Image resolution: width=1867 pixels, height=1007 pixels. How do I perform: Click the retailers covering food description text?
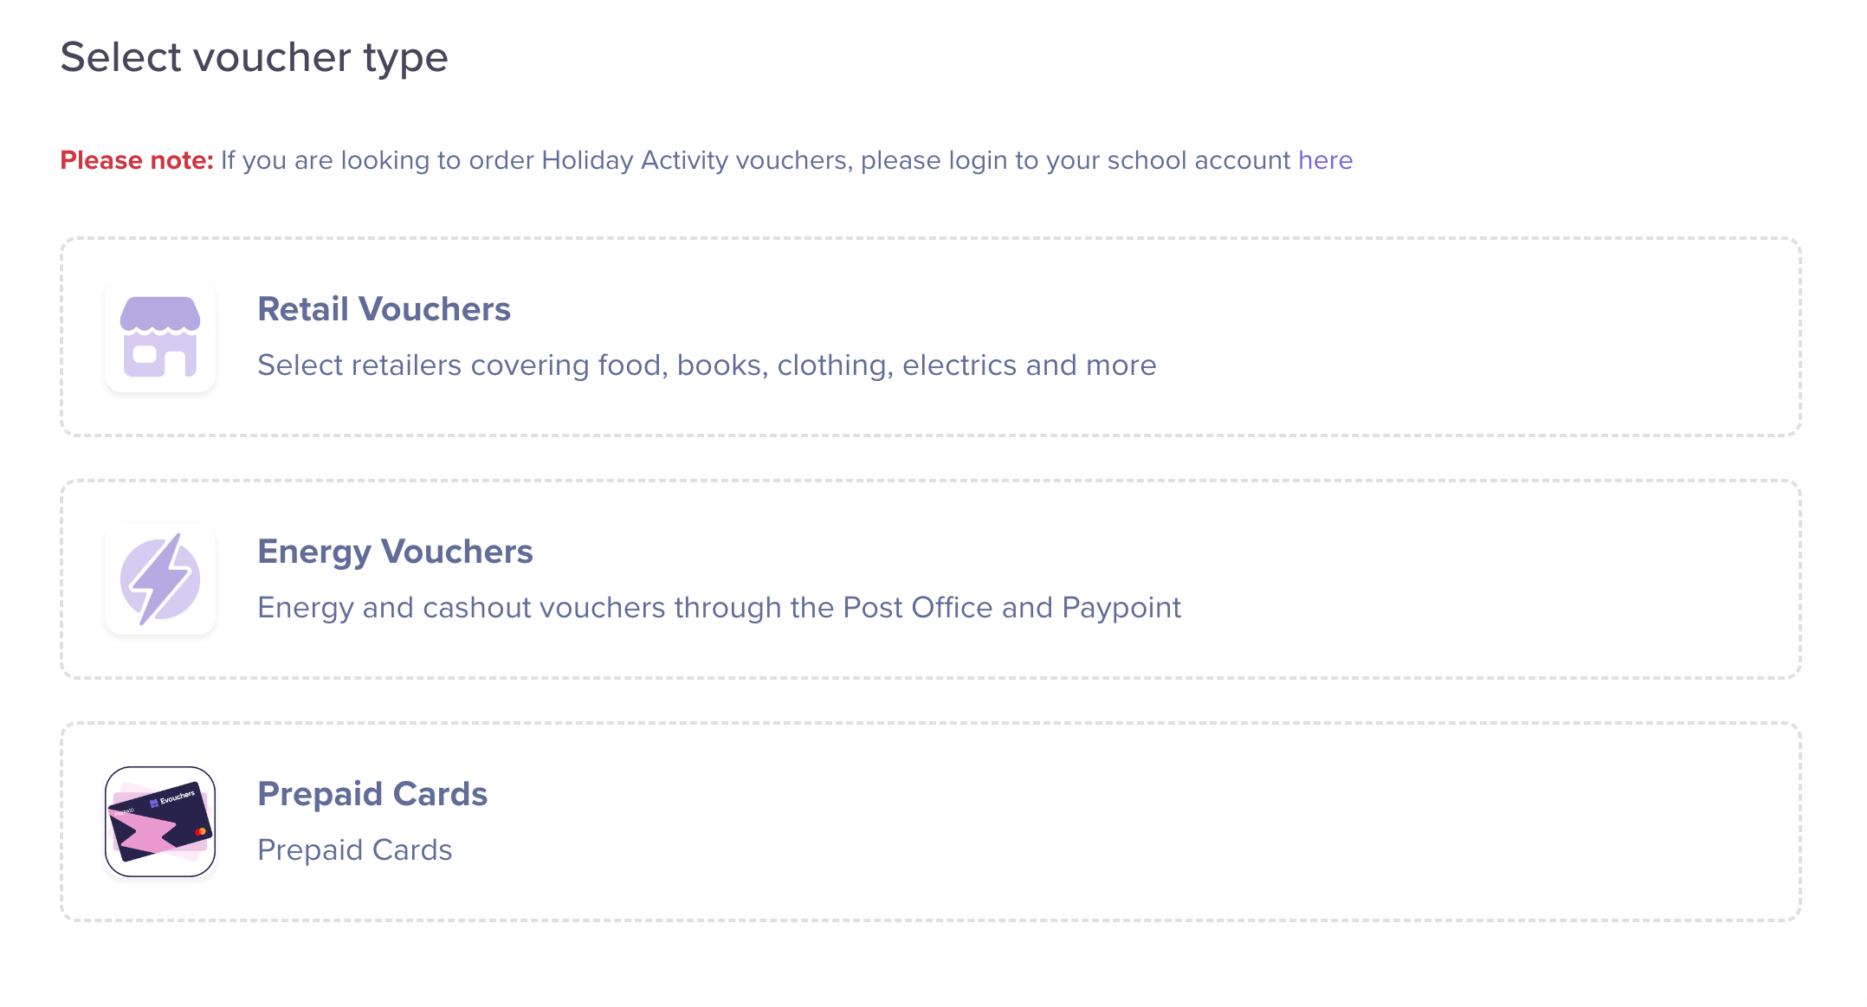pyautogui.click(x=707, y=365)
